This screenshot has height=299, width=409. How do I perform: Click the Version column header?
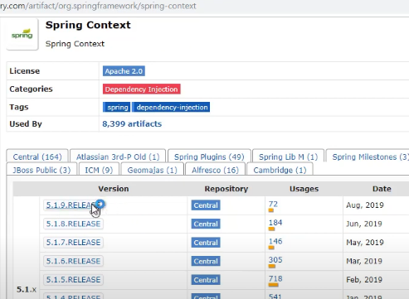tap(114, 189)
